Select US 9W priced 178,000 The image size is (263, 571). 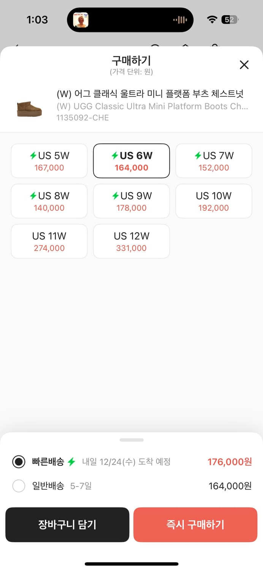tap(131, 201)
